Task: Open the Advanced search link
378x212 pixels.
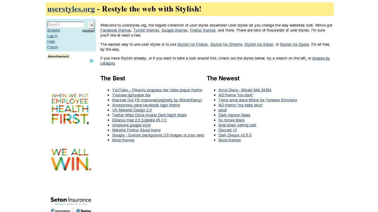Action: click(88, 31)
